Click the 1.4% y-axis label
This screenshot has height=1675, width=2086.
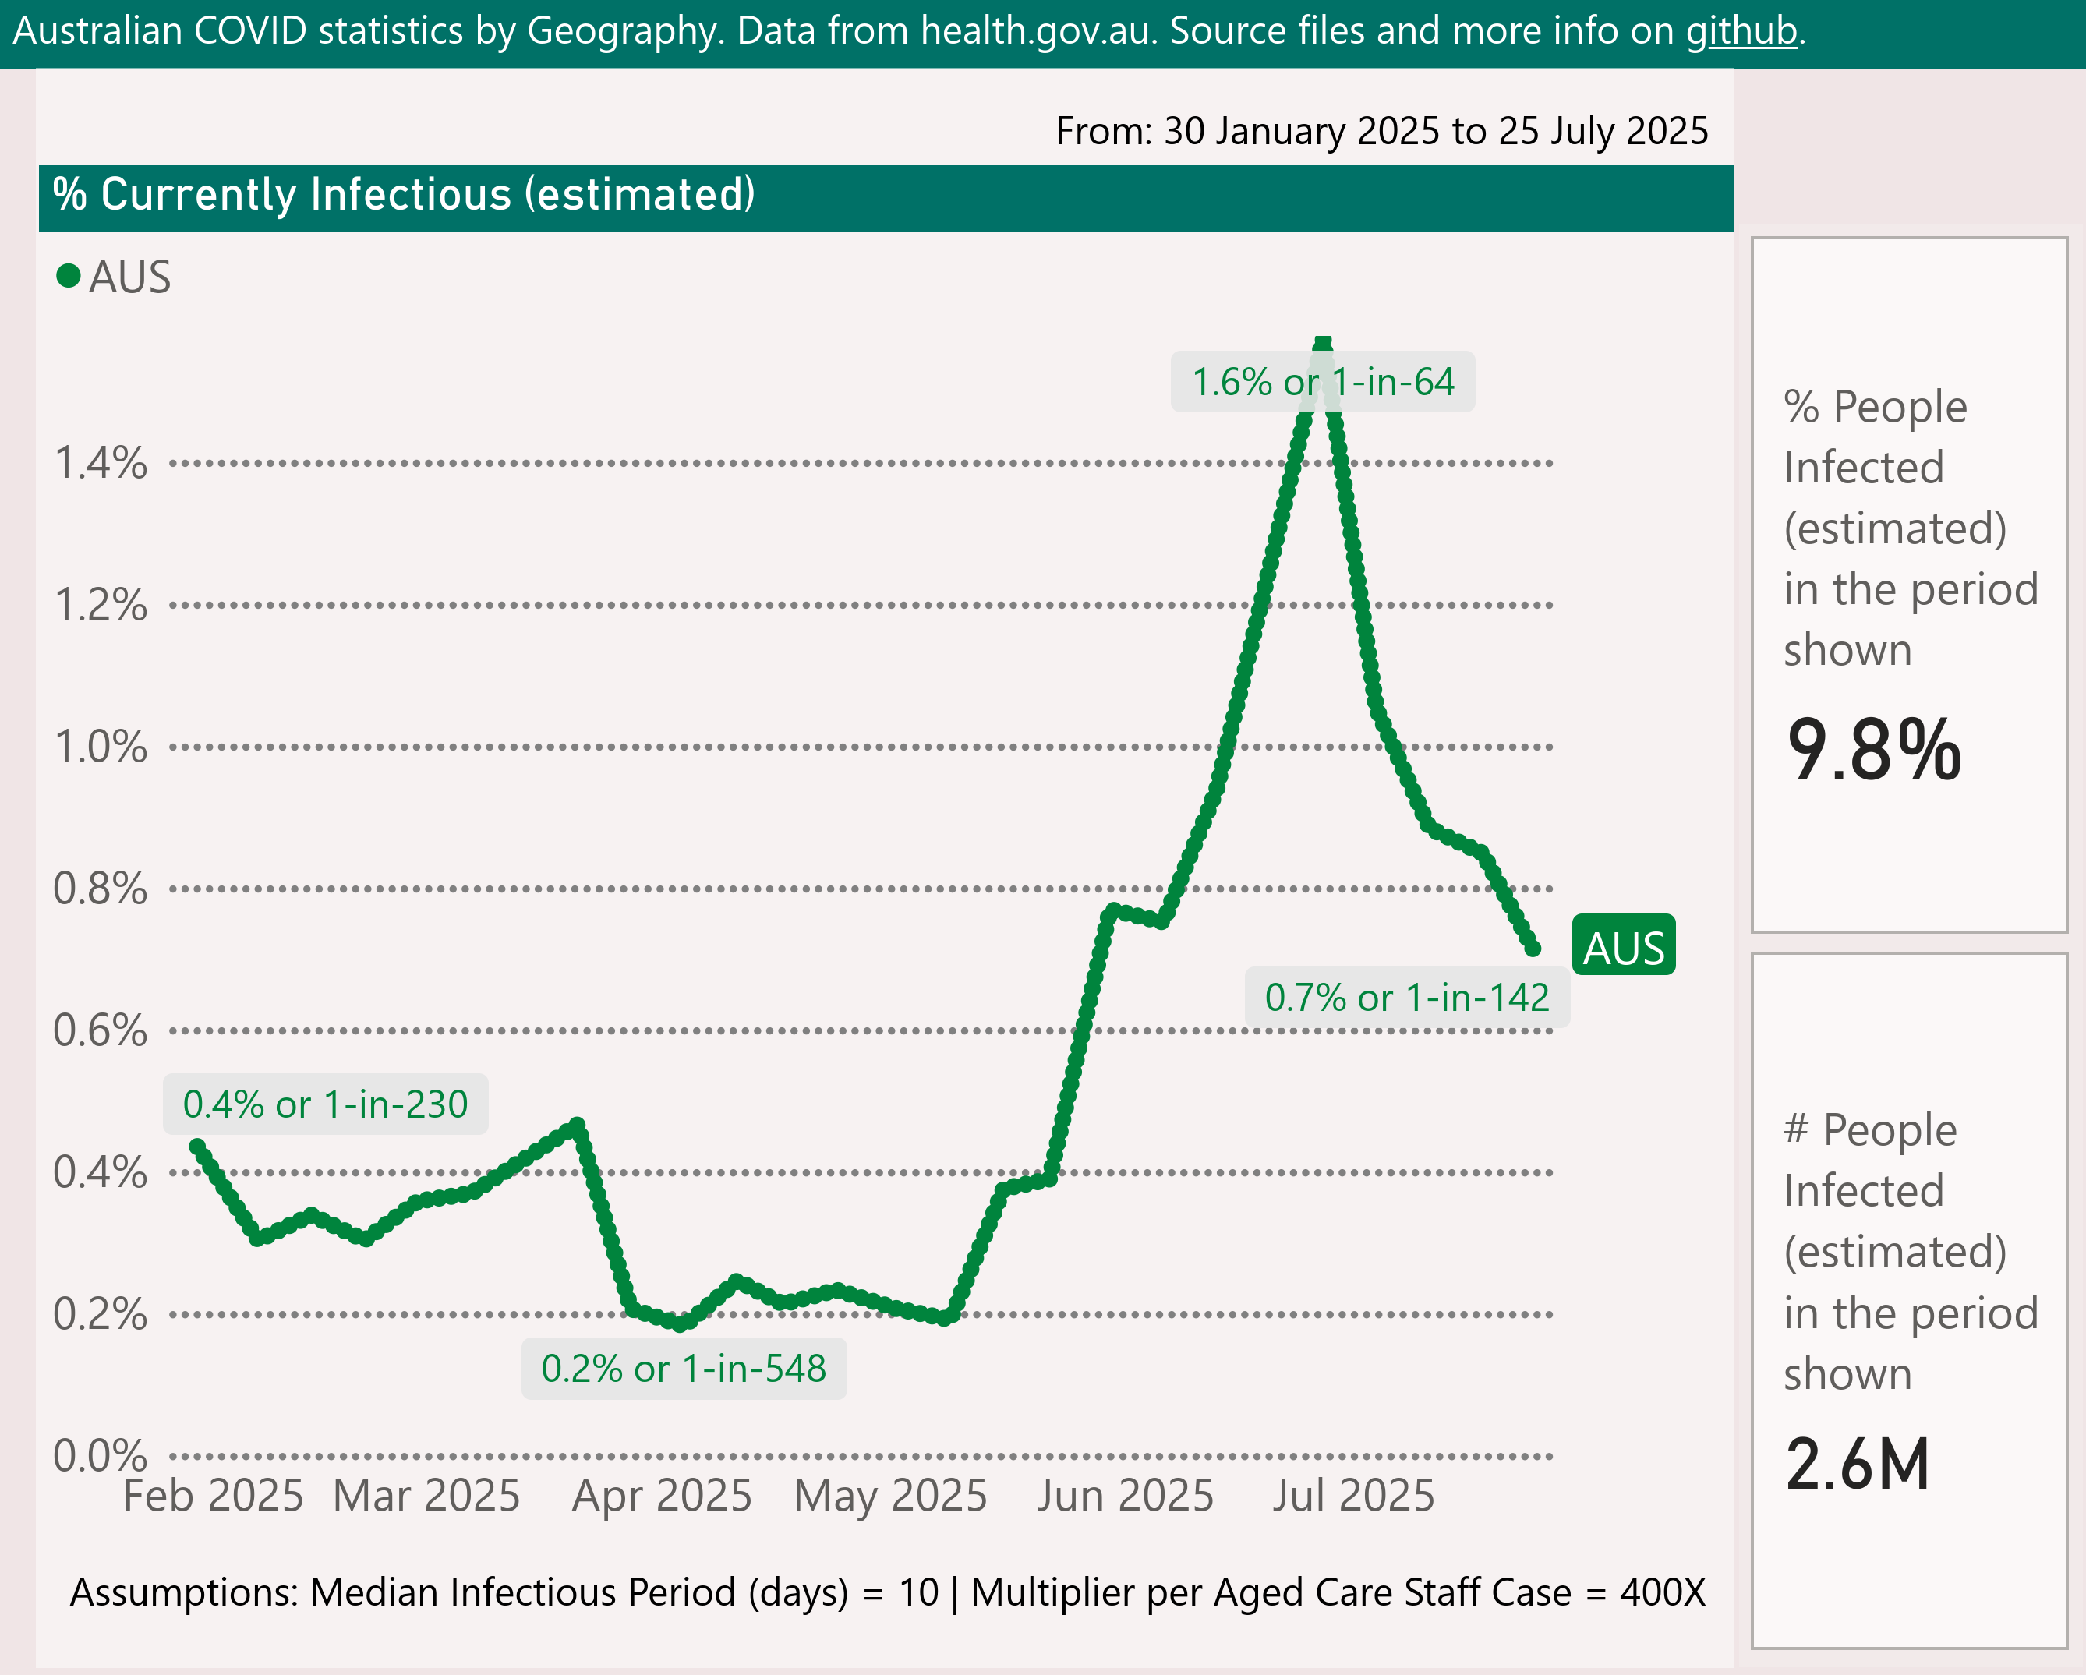click(x=101, y=464)
